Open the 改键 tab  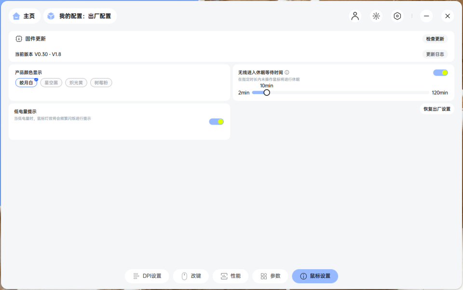(x=191, y=276)
